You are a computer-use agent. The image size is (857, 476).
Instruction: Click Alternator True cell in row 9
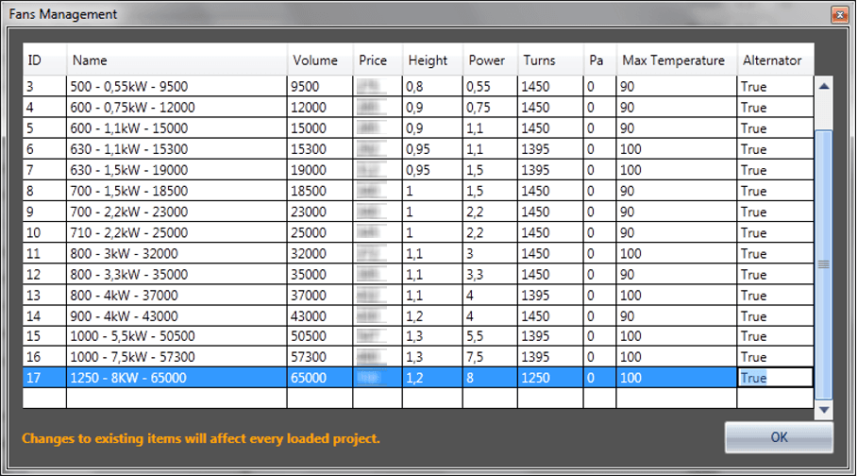tap(776, 212)
